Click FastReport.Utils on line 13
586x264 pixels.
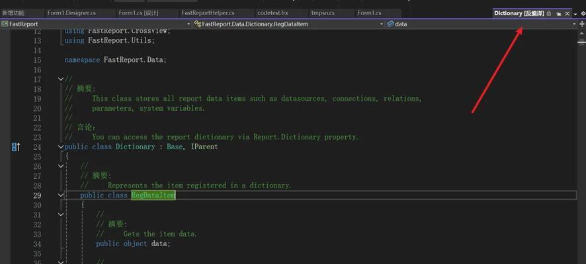[x=120, y=40]
